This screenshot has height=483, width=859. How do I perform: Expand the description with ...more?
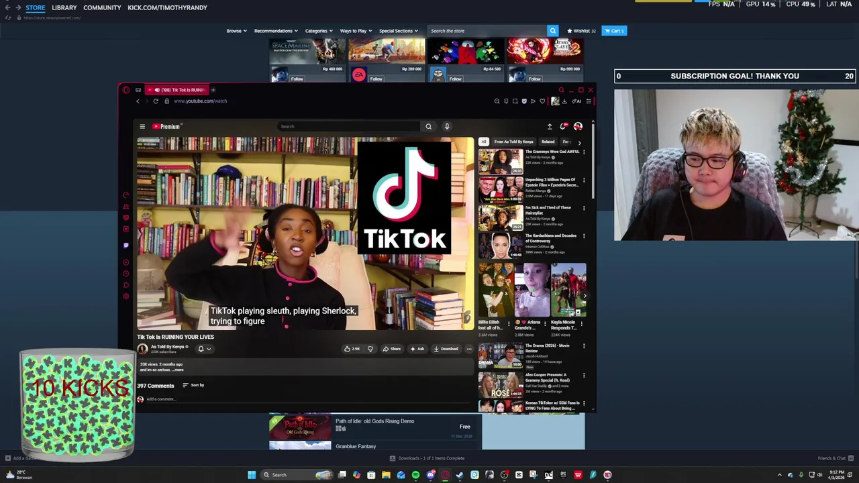[x=177, y=370]
